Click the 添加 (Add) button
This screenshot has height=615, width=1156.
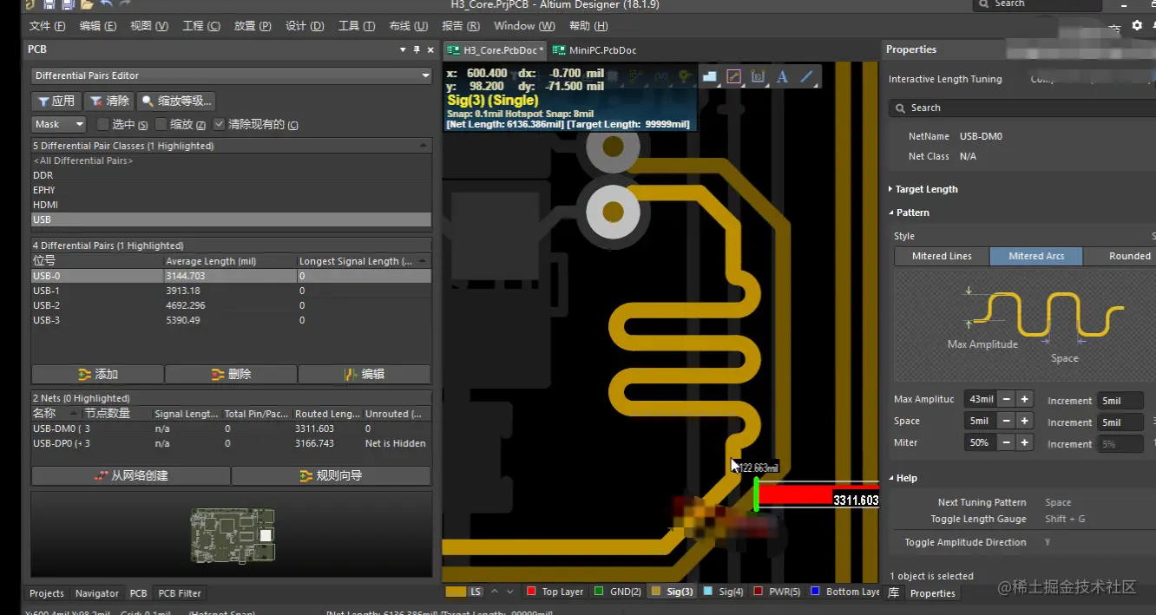(x=97, y=374)
